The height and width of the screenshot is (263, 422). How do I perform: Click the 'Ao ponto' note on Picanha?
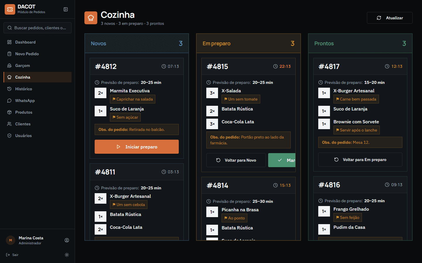click(x=234, y=218)
